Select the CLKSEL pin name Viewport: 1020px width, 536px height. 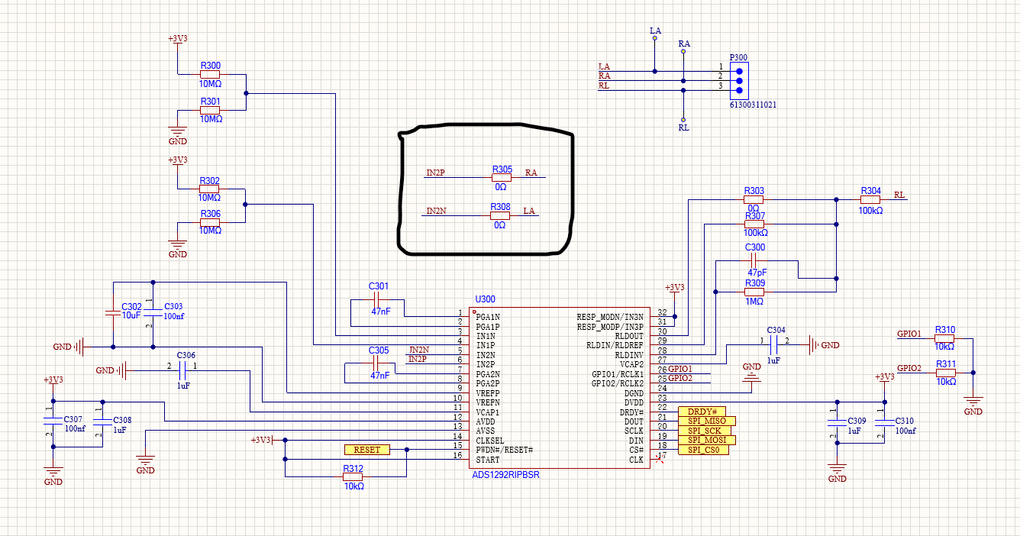pyautogui.click(x=489, y=441)
